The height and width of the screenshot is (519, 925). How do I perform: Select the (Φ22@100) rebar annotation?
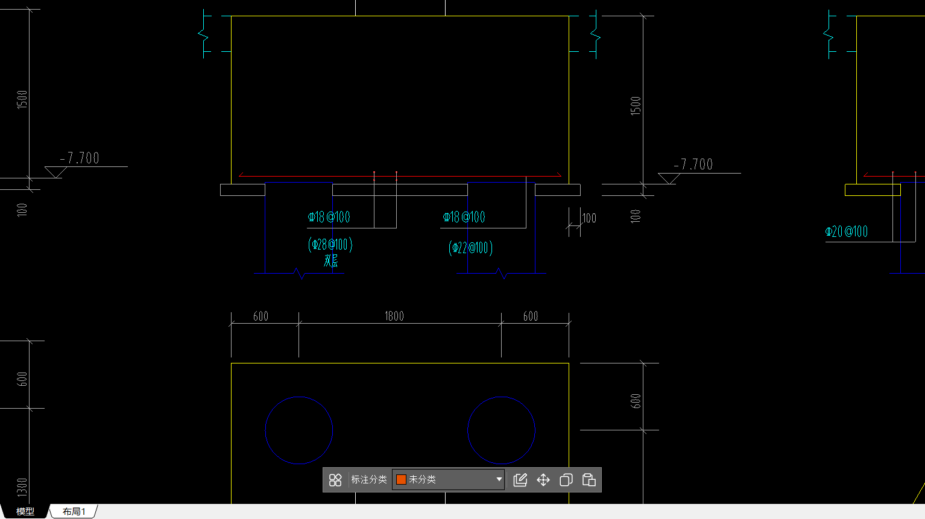[x=470, y=248]
